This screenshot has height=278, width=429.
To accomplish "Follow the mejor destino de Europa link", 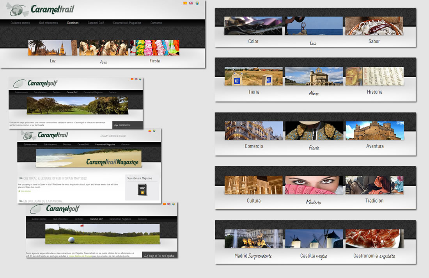I will click(x=80, y=256).
